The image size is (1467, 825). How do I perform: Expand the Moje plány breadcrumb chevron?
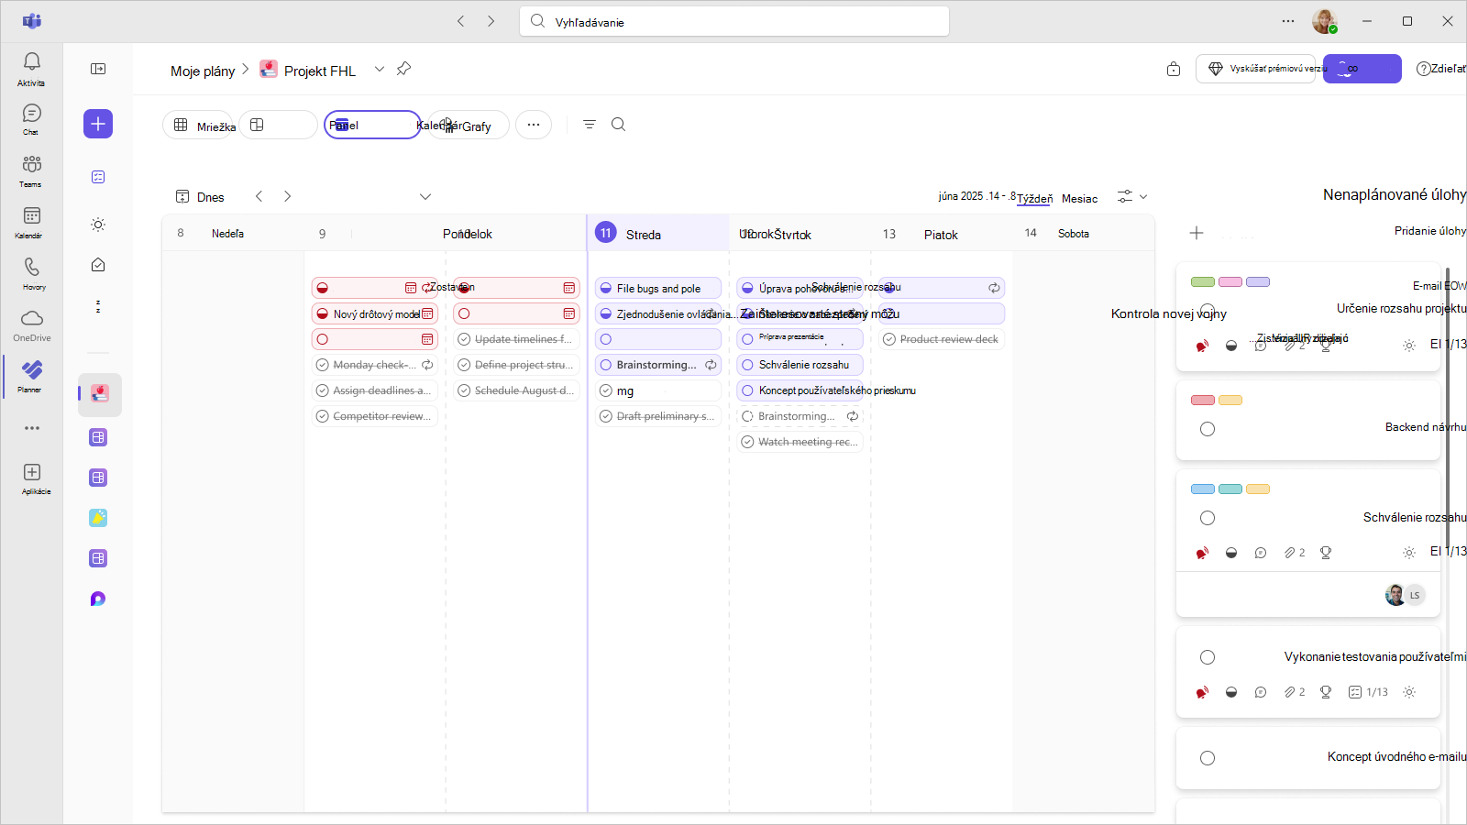point(246,69)
